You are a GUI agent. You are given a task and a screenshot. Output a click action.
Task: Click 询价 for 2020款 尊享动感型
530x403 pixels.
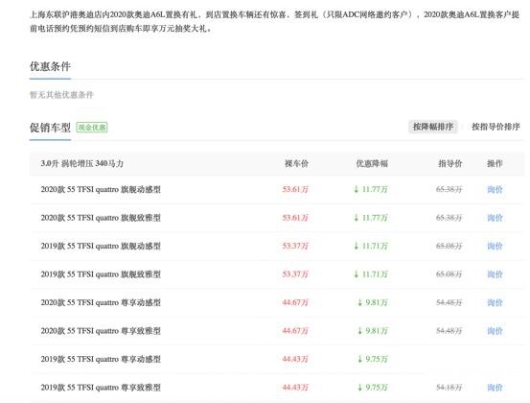[495, 302]
